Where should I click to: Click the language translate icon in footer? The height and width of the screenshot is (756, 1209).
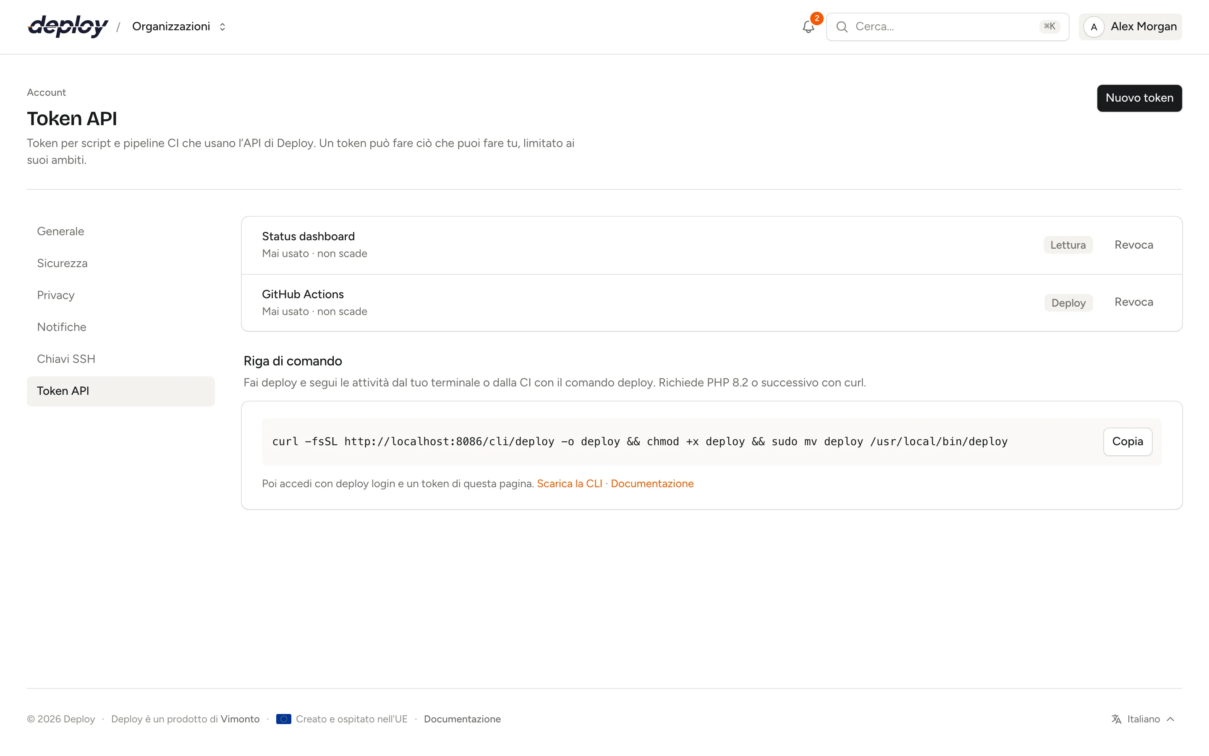tap(1116, 719)
